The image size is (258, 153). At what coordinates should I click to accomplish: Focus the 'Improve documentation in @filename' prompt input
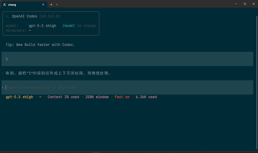pyautogui.click(x=127, y=87)
